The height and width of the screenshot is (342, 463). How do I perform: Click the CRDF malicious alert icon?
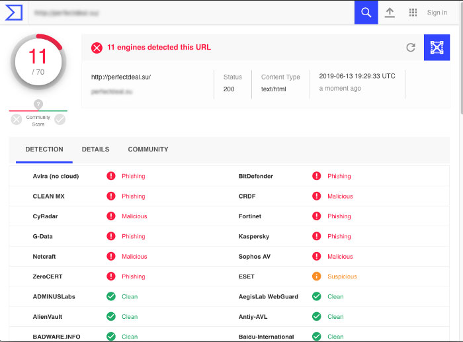317,196
